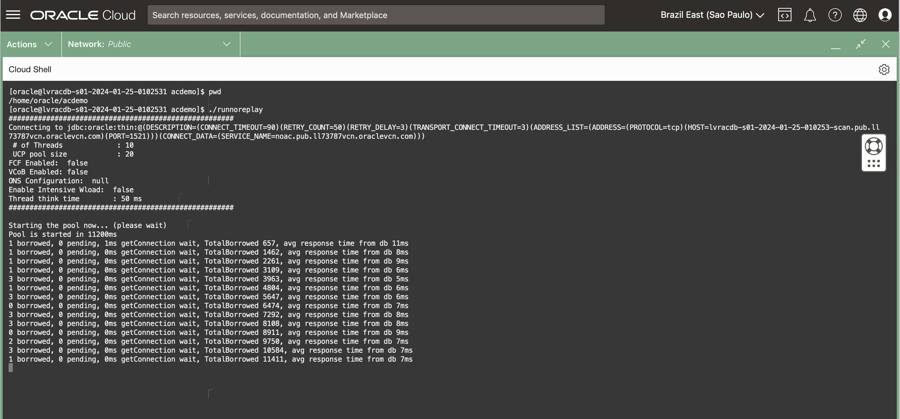Open the user profile avatar menu
The width and height of the screenshot is (900, 419).
click(x=885, y=15)
